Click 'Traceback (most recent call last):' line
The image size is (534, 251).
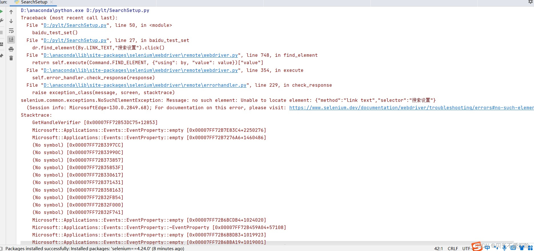click(x=69, y=18)
